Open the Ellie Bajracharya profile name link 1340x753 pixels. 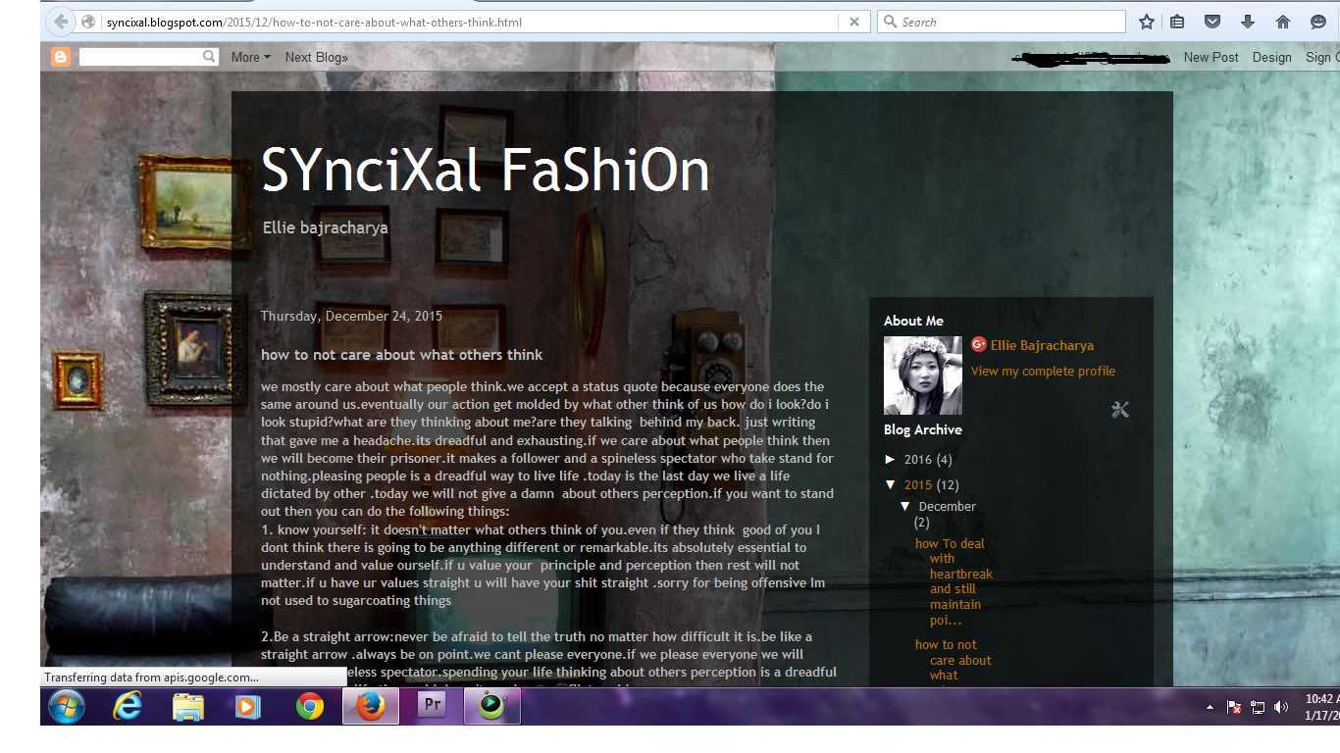1042,345
